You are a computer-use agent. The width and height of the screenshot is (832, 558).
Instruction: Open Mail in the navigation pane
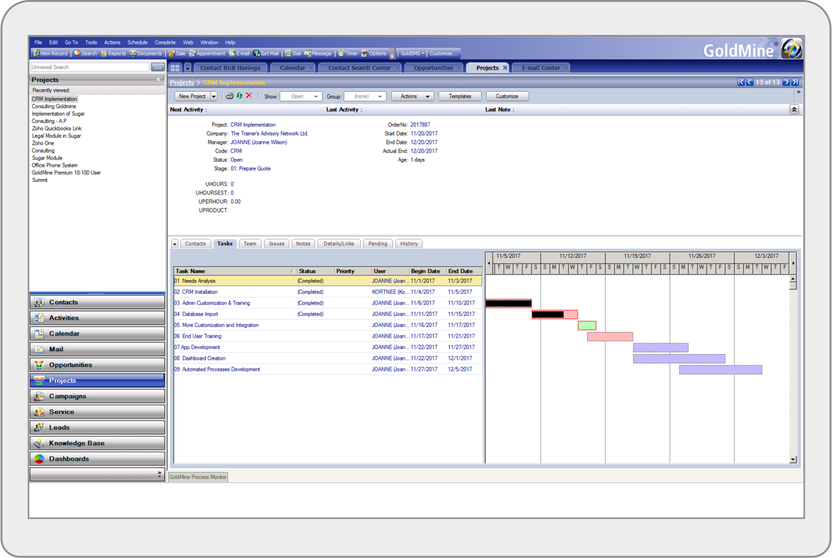[x=97, y=350]
